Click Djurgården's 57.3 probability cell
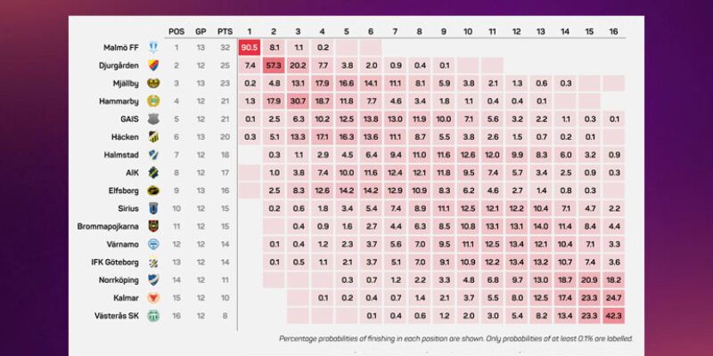Viewport: 713px width, 356px height. coord(274,65)
